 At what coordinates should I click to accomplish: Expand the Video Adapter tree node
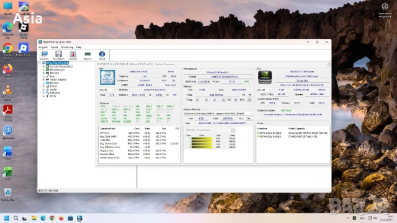coord(43,79)
